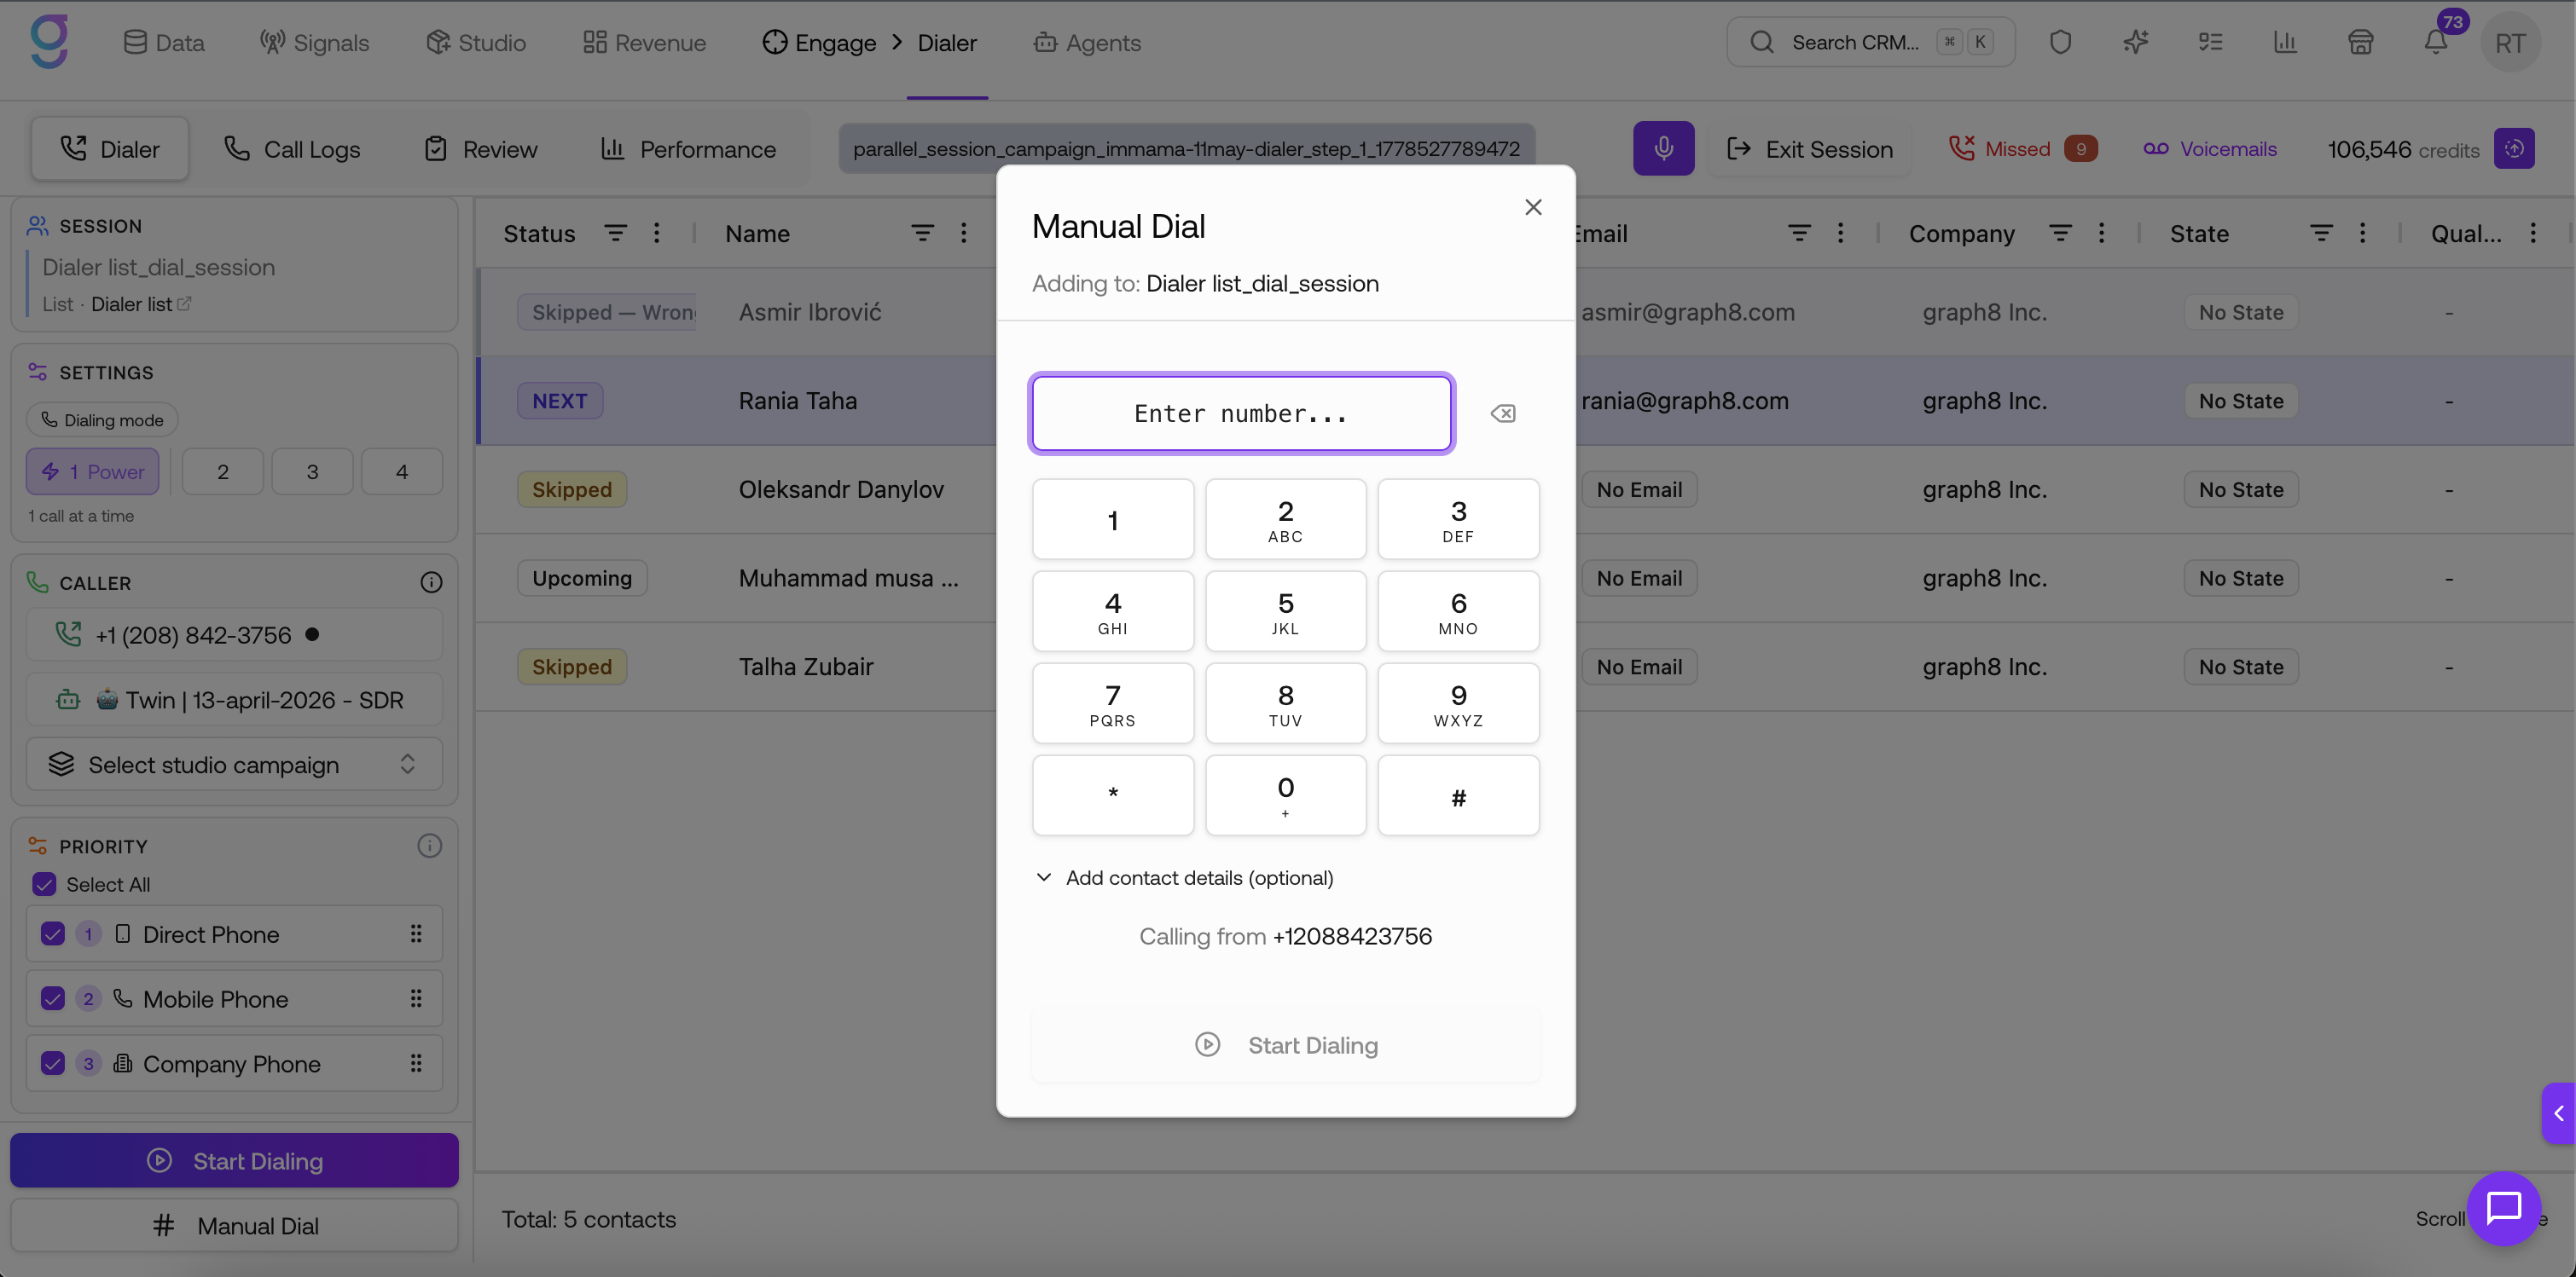
Task: Expand the right side panel arrow
Action: (2559, 1113)
